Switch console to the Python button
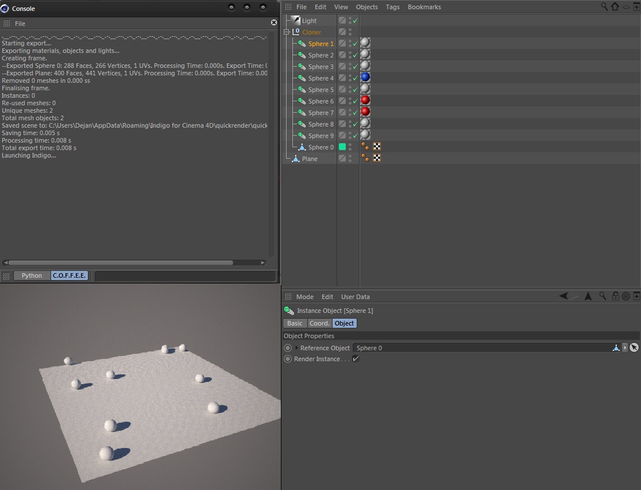 (x=32, y=275)
